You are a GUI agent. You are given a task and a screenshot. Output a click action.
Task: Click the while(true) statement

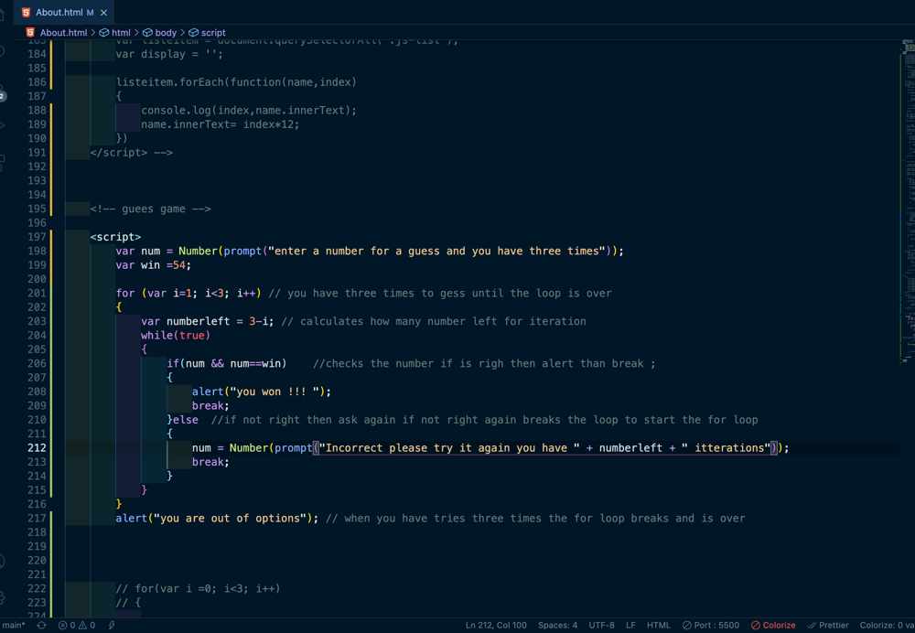(175, 336)
